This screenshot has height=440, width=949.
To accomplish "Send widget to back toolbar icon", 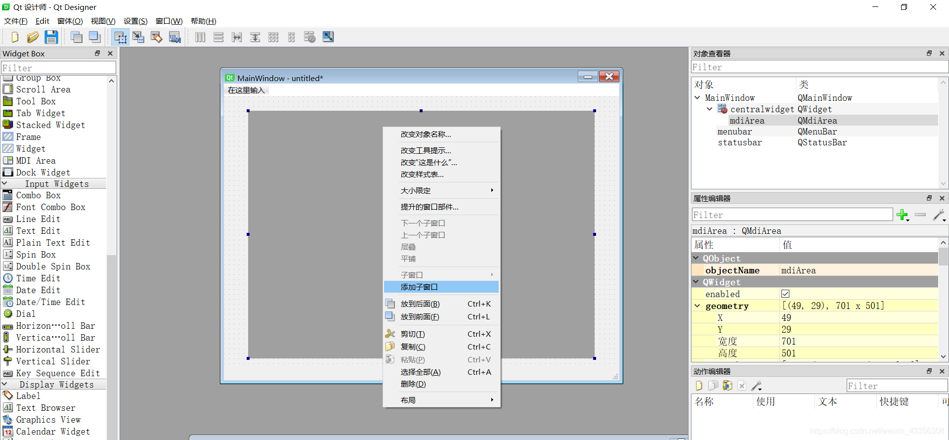I will click(76, 37).
